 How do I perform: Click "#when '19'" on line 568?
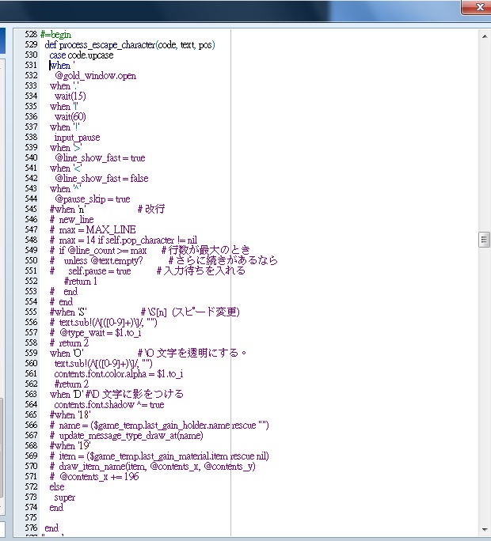coord(70,446)
